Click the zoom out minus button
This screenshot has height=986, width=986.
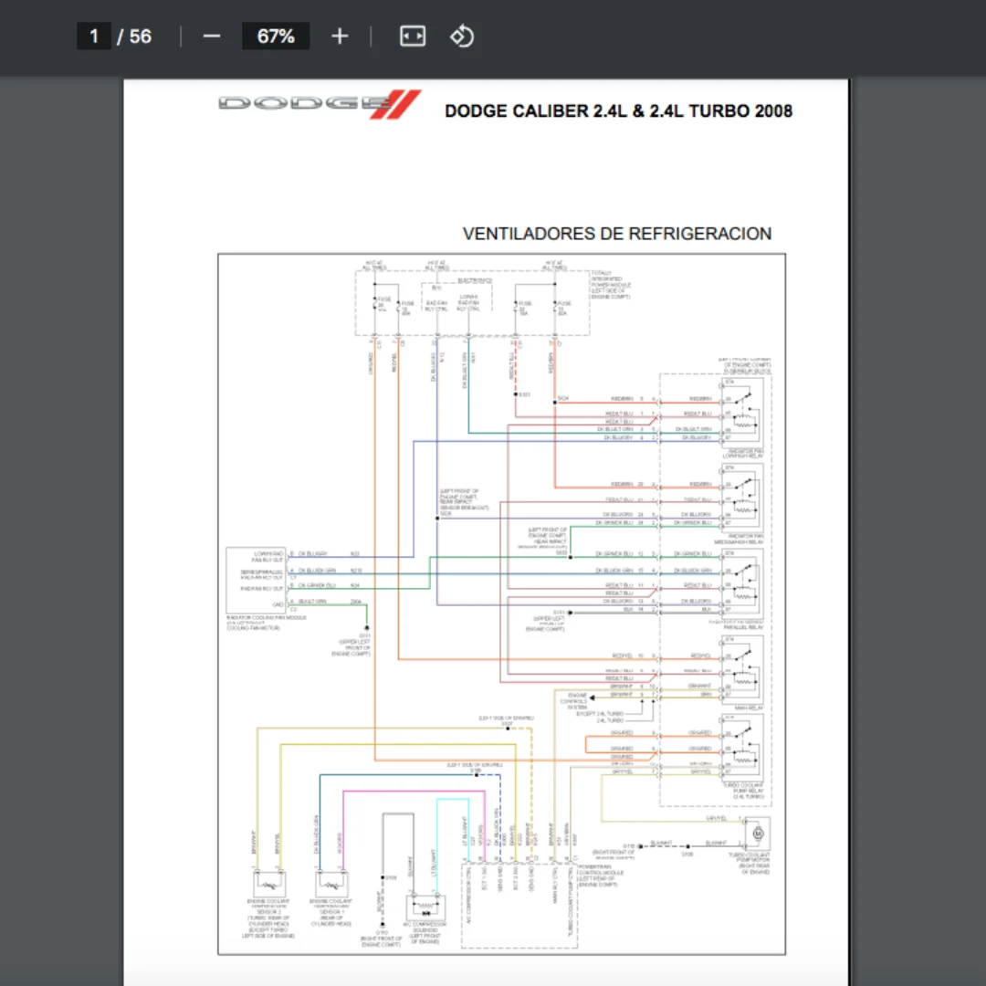tap(212, 37)
